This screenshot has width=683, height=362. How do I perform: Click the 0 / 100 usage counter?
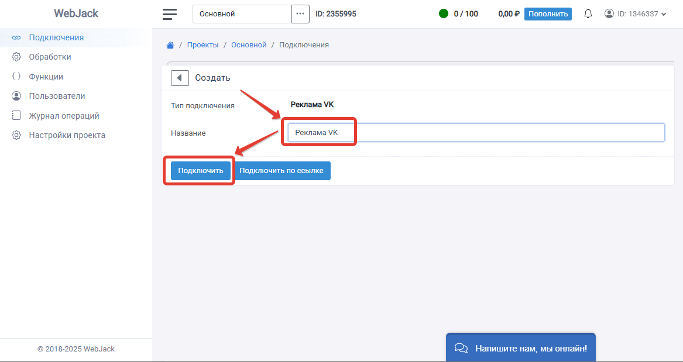(x=466, y=14)
